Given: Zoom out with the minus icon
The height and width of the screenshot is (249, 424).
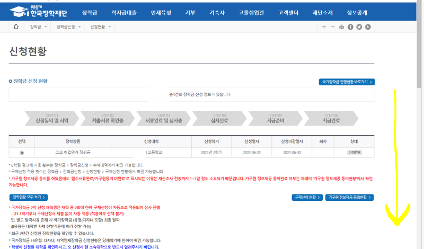Looking at the screenshot, I should click(x=333, y=27).
